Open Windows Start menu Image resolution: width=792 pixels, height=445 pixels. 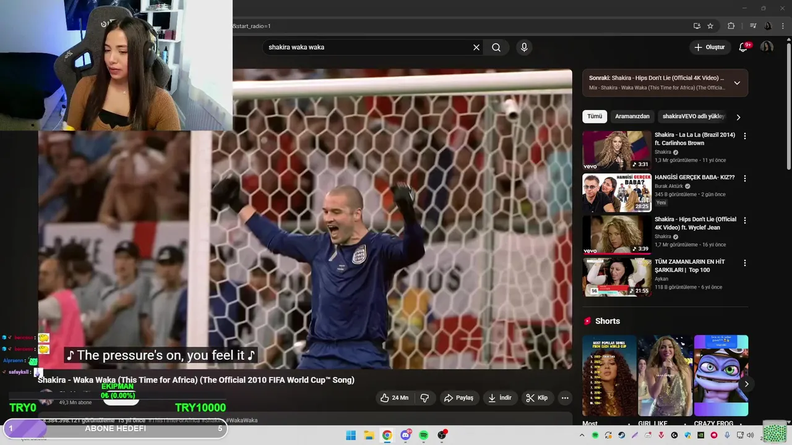click(x=351, y=435)
